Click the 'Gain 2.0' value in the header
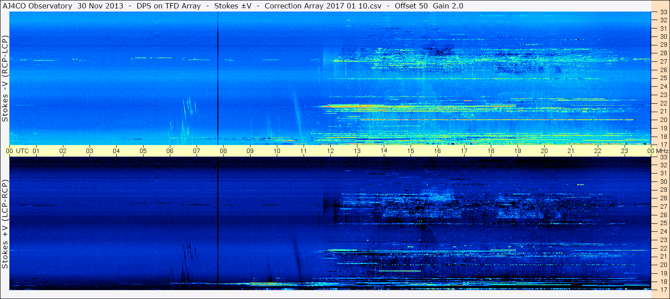Image resolution: width=670 pixels, height=299 pixels. [x=448, y=6]
